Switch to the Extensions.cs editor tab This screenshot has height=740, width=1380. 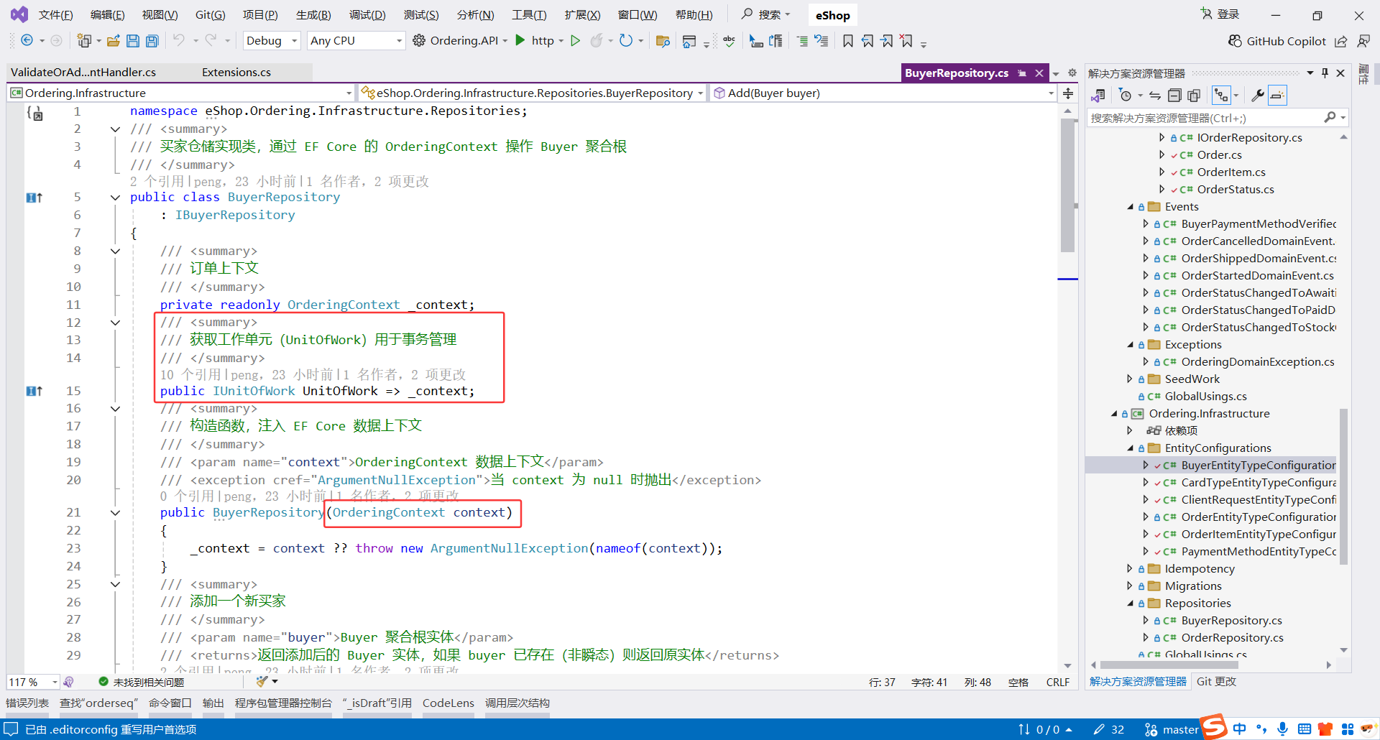236,72
